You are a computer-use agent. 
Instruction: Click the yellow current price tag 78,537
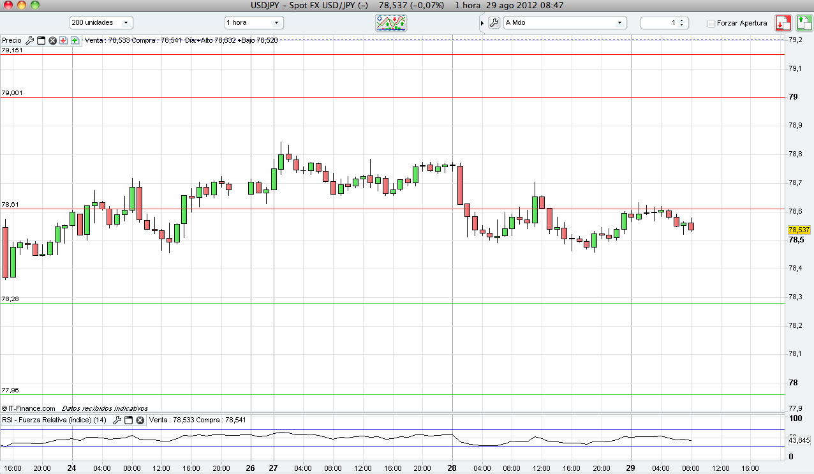(x=799, y=230)
